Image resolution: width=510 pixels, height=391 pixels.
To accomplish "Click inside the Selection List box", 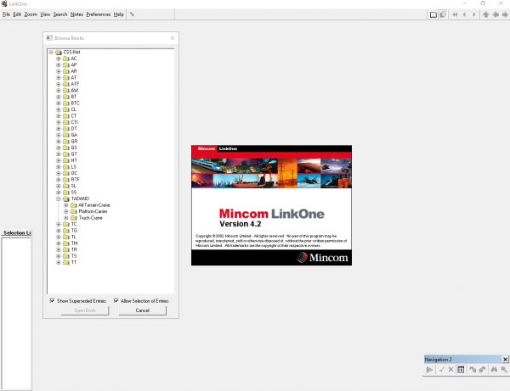I will [16, 313].
